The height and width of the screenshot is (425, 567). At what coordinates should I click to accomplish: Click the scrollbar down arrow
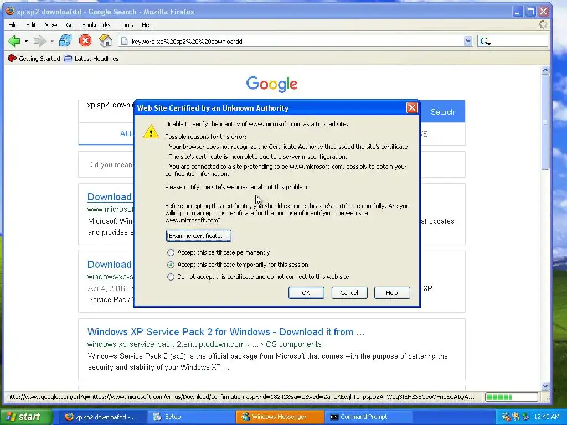click(545, 386)
